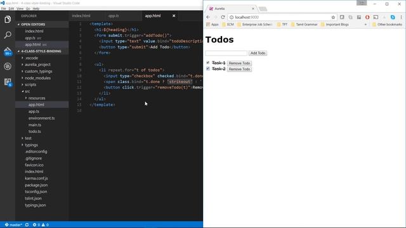Click the Opera-style red extension icon in Chrome
This screenshot has width=406, height=228.
[x=367, y=17]
